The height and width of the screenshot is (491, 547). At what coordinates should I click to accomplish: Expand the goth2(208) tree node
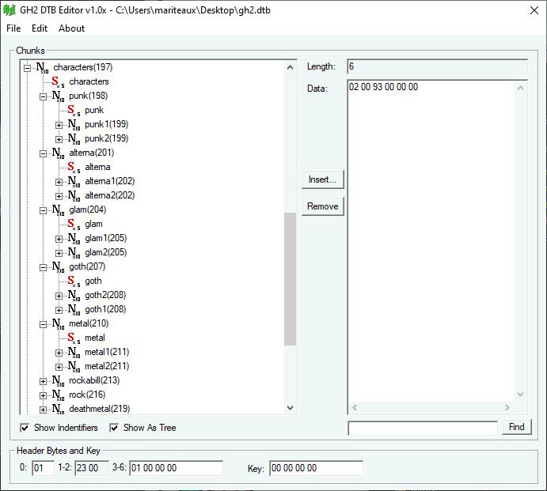click(59, 296)
